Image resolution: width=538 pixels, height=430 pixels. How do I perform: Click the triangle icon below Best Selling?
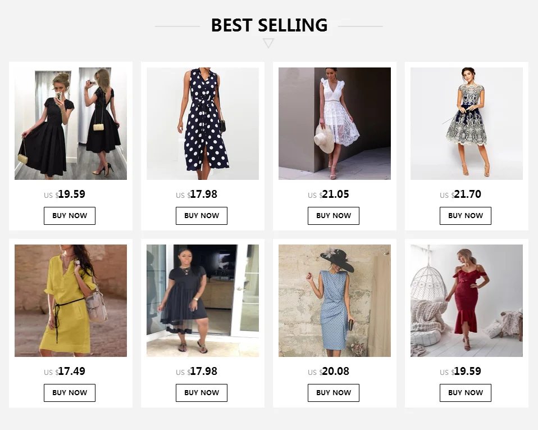coord(268,43)
